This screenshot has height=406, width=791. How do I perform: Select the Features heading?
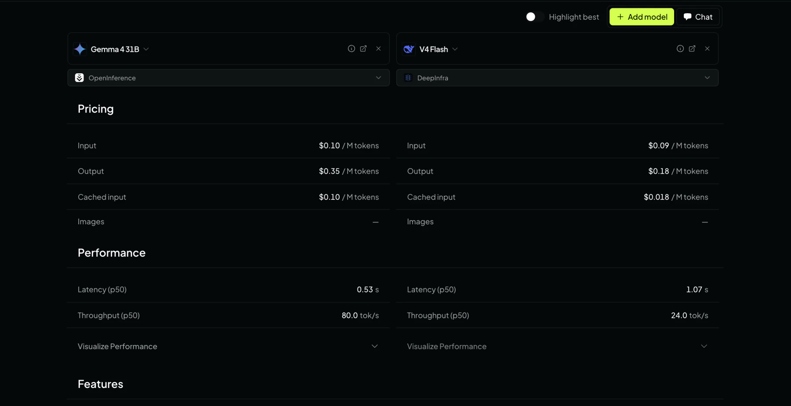click(x=101, y=384)
